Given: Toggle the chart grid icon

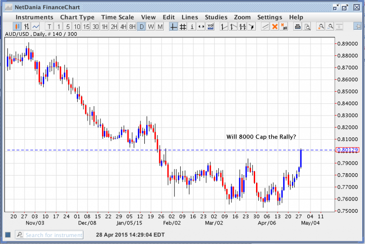Looking at the screenshot, I should [x=182, y=27].
